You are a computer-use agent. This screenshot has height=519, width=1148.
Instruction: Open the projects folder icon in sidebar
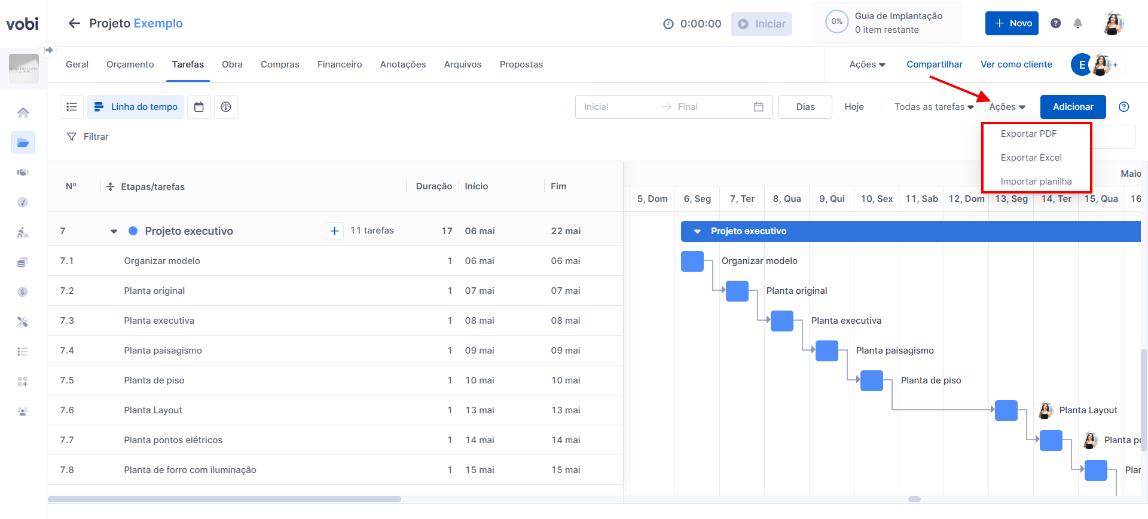[x=23, y=143]
